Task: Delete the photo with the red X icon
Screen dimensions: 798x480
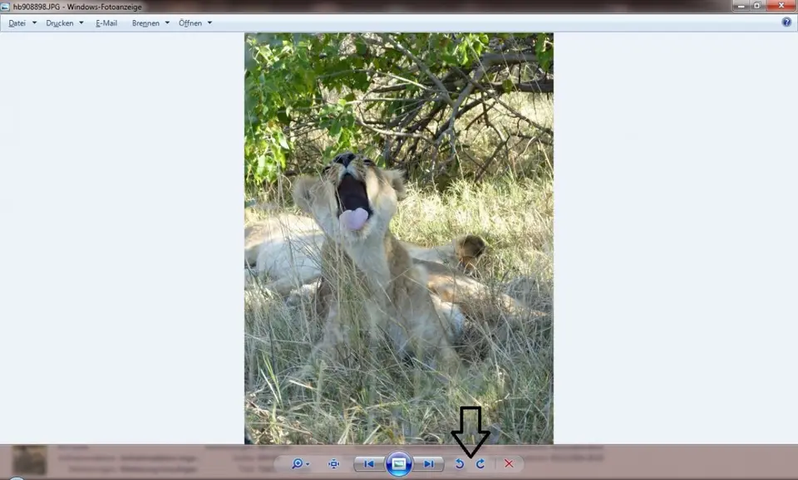Action: pos(509,463)
